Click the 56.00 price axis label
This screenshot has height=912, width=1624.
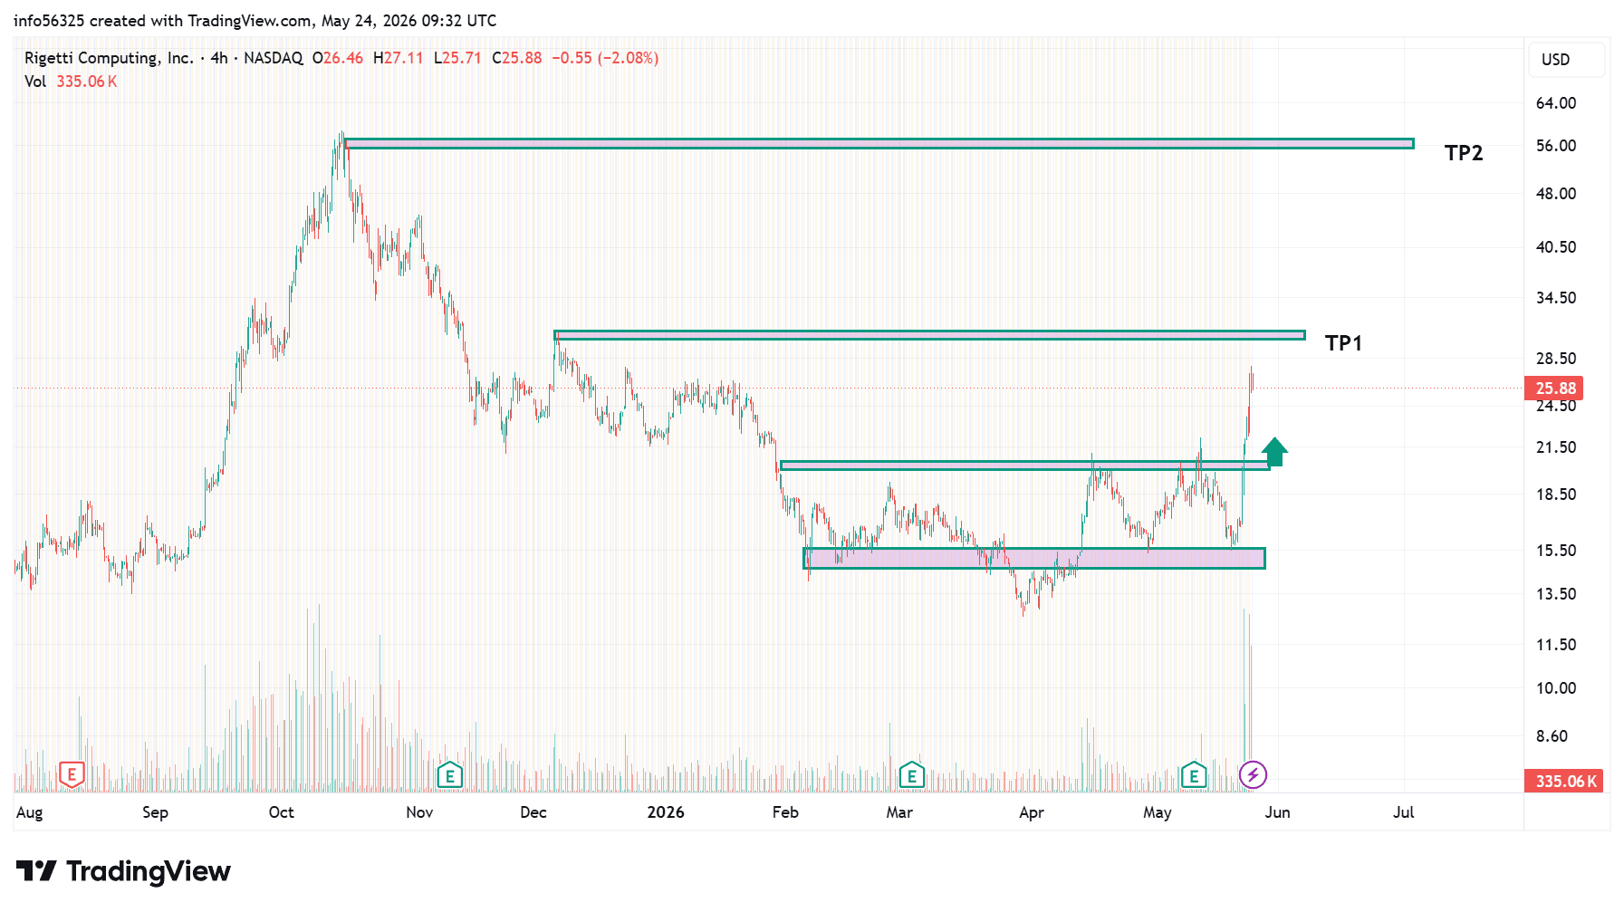click(x=1556, y=146)
